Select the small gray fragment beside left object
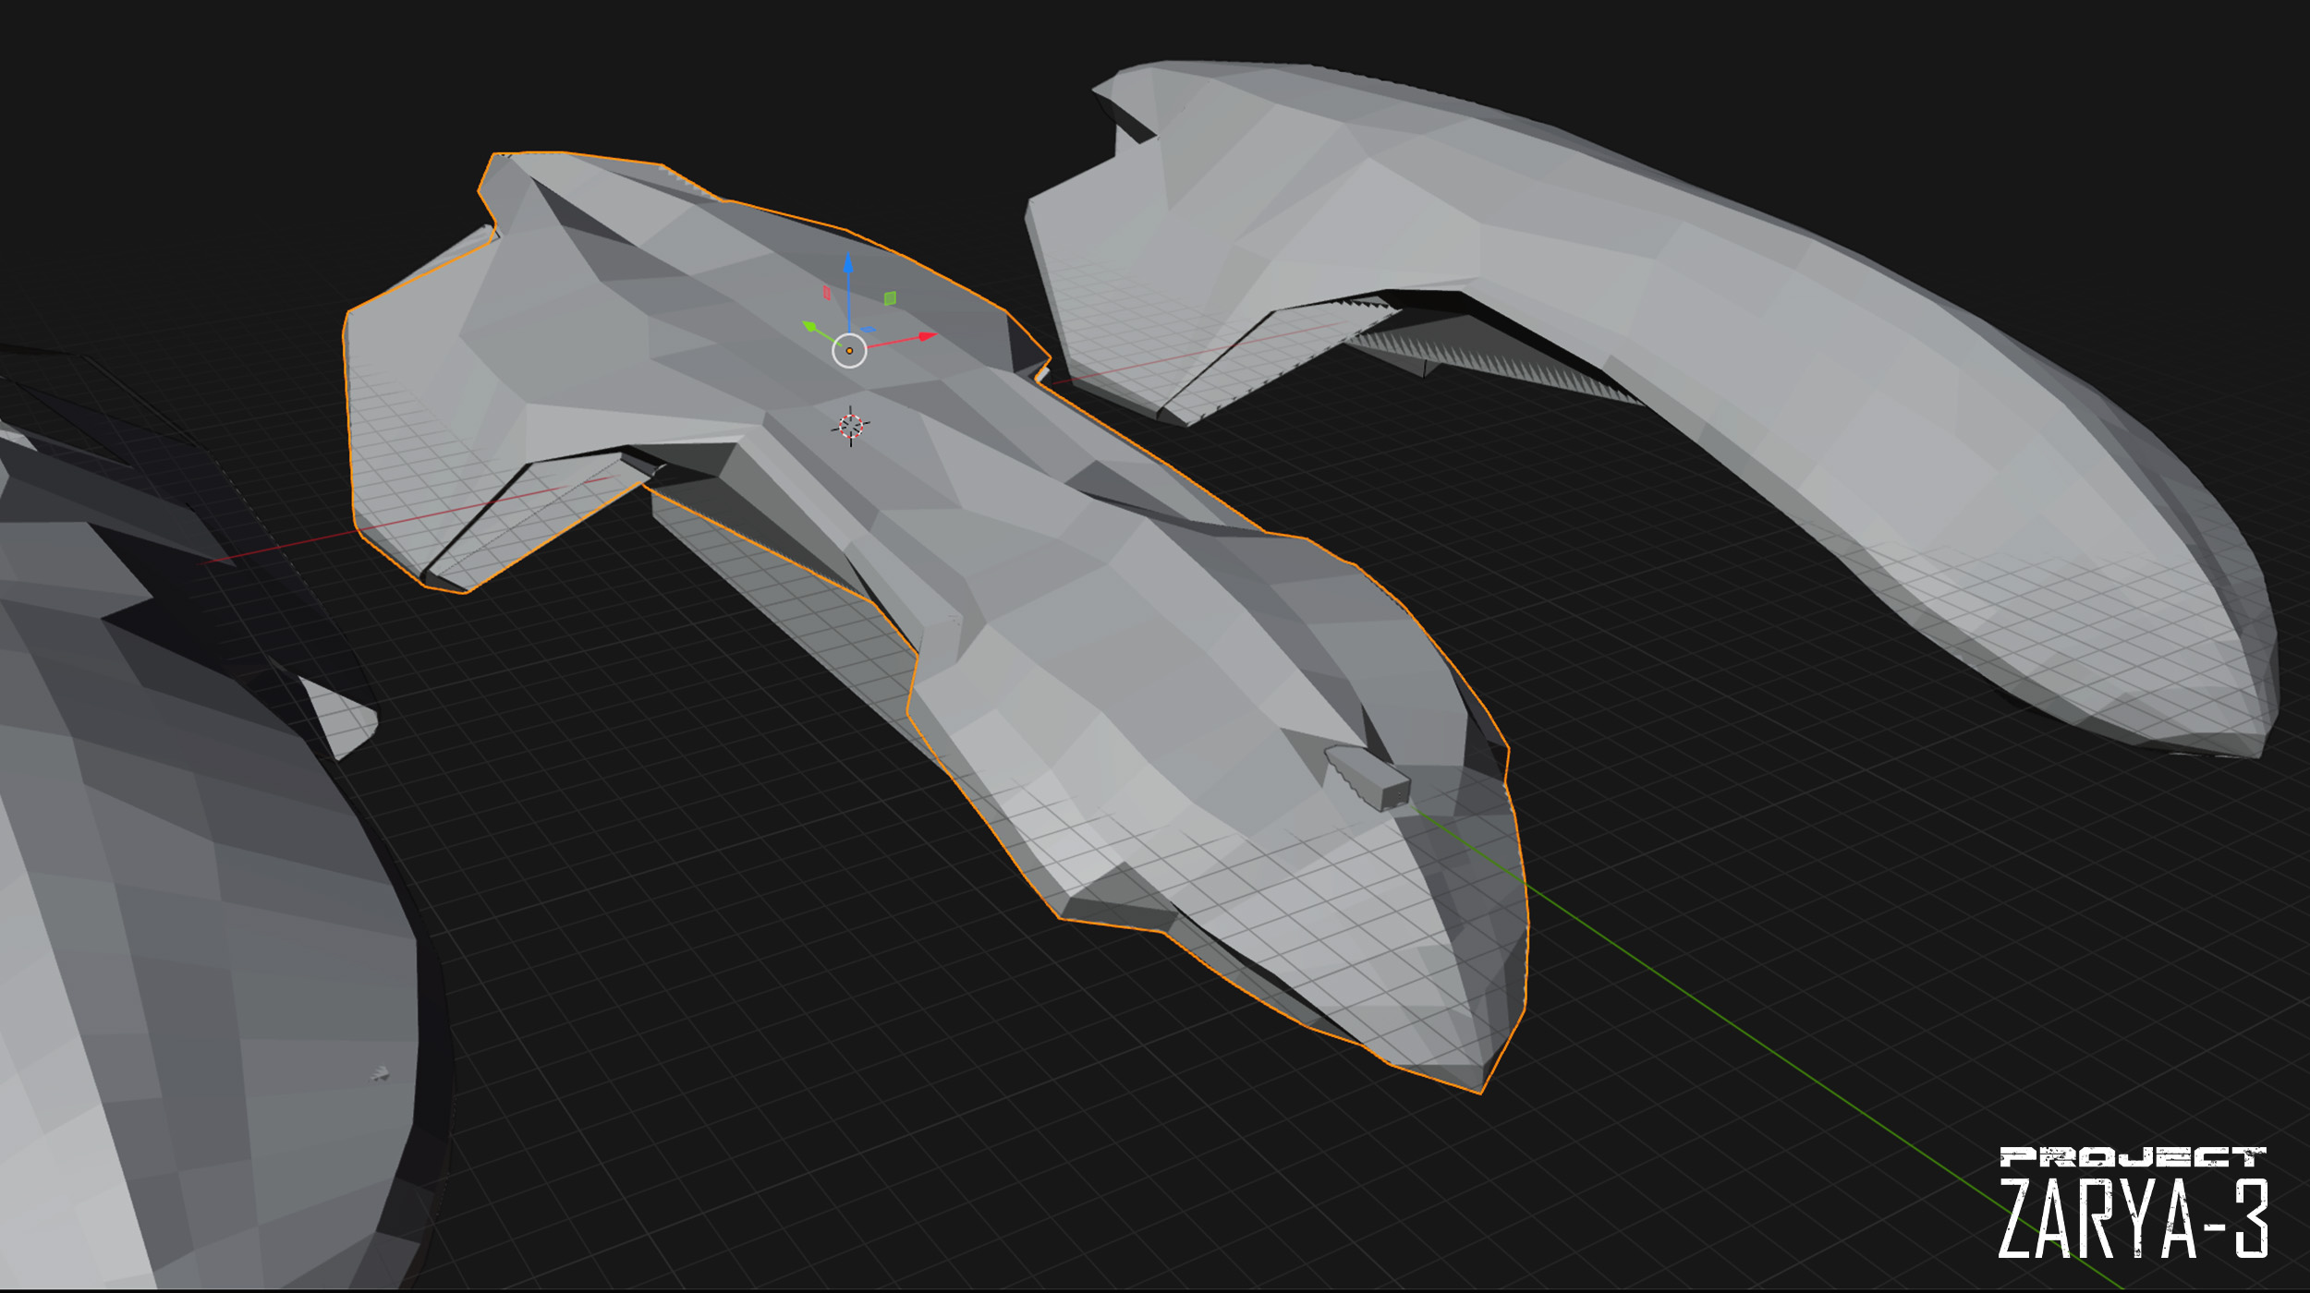This screenshot has width=2310, height=1293. pos(342,719)
